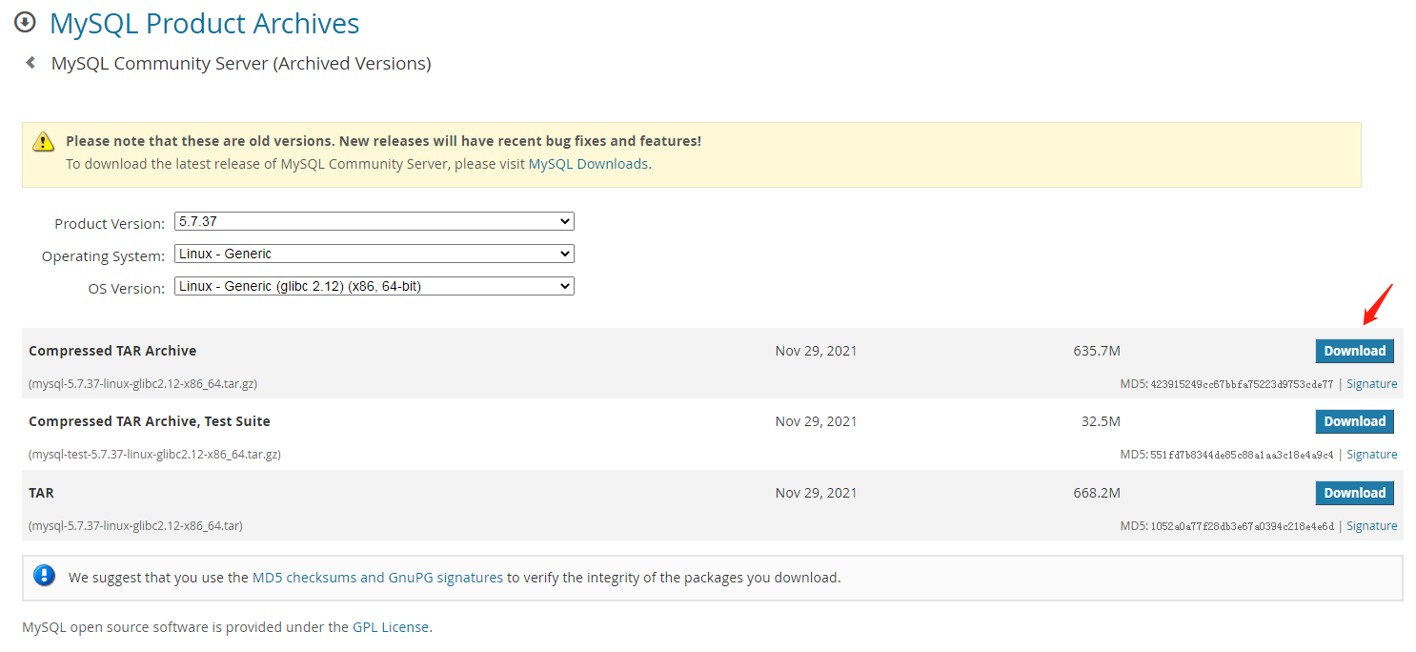Screen dimensions: 1416x652
Task: Click the 32.5M file size
Action: coord(1101,421)
